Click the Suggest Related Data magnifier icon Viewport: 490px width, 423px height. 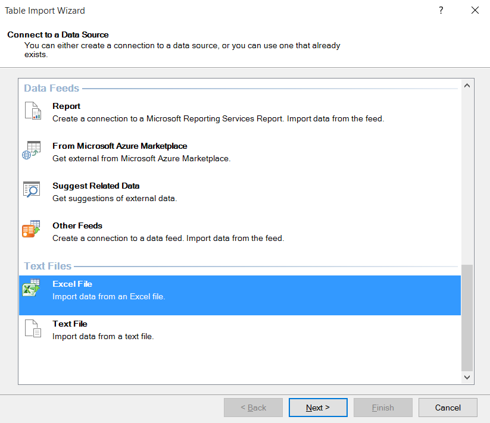click(x=31, y=190)
